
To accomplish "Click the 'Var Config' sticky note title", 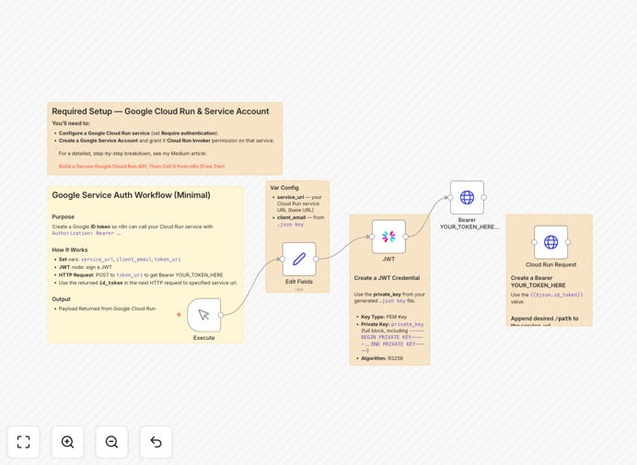I will coord(284,188).
